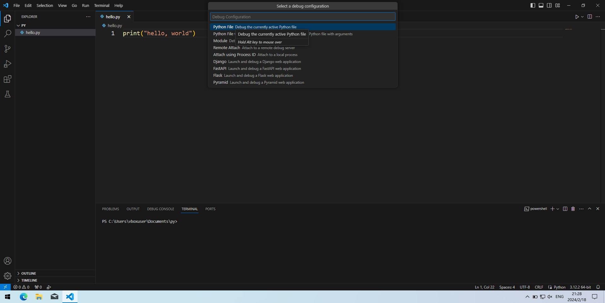Open the Extensions view
Viewport: 605px width, 303px height.
tap(8, 79)
